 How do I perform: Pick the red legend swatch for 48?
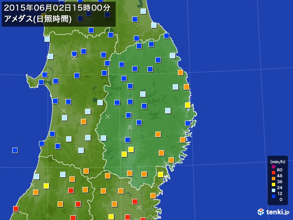274,173
